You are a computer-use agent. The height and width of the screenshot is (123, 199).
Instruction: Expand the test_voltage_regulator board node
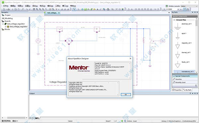3,24
